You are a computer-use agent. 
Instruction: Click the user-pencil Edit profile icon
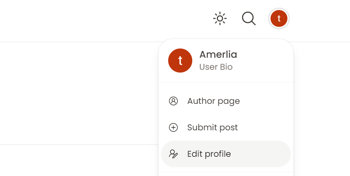(173, 154)
